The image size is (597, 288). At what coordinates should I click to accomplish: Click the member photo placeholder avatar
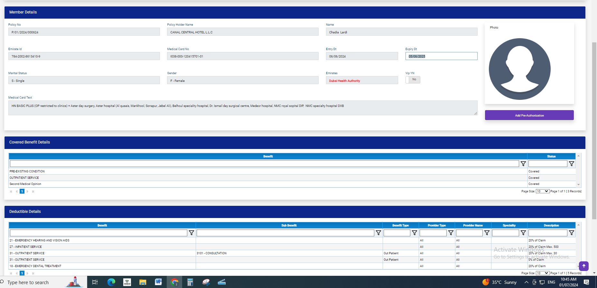pos(519,69)
